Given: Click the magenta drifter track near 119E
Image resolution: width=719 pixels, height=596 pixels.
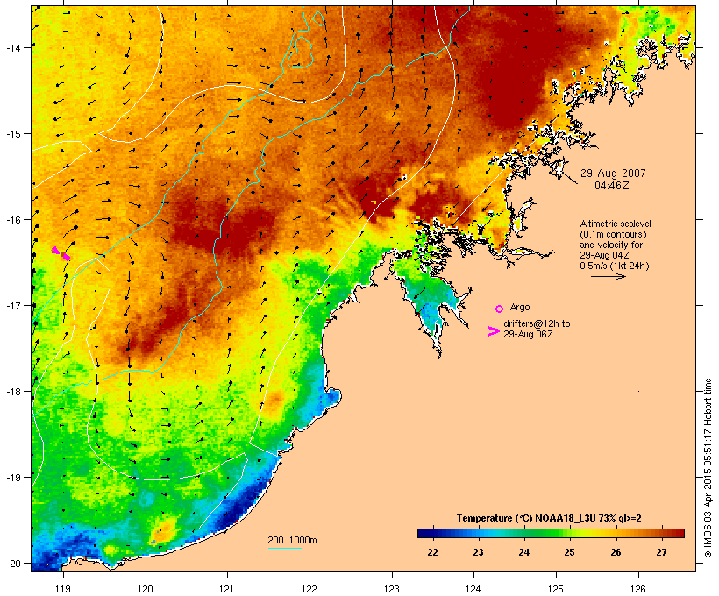Looking at the screenshot, I should (x=61, y=253).
